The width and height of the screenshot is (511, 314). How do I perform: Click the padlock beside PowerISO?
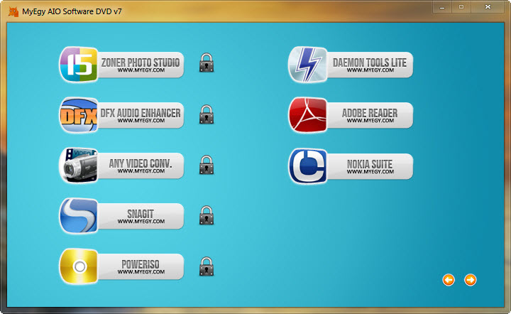[x=207, y=266]
